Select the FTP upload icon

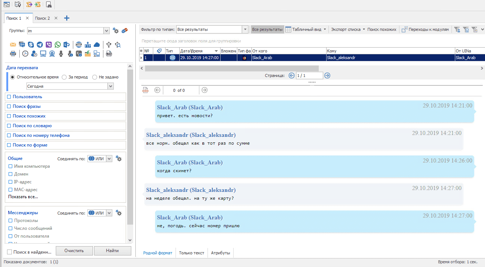pyautogui.click(x=88, y=45)
